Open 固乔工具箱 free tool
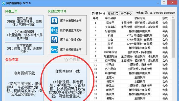The height and width of the screenshot is (101, 179). pos(24,21)
